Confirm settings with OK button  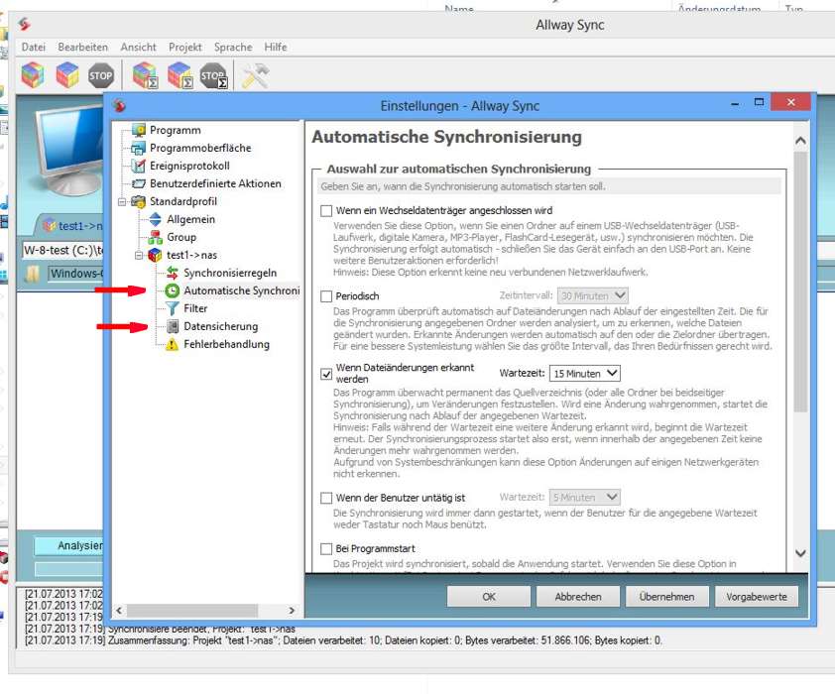point(489,597)
